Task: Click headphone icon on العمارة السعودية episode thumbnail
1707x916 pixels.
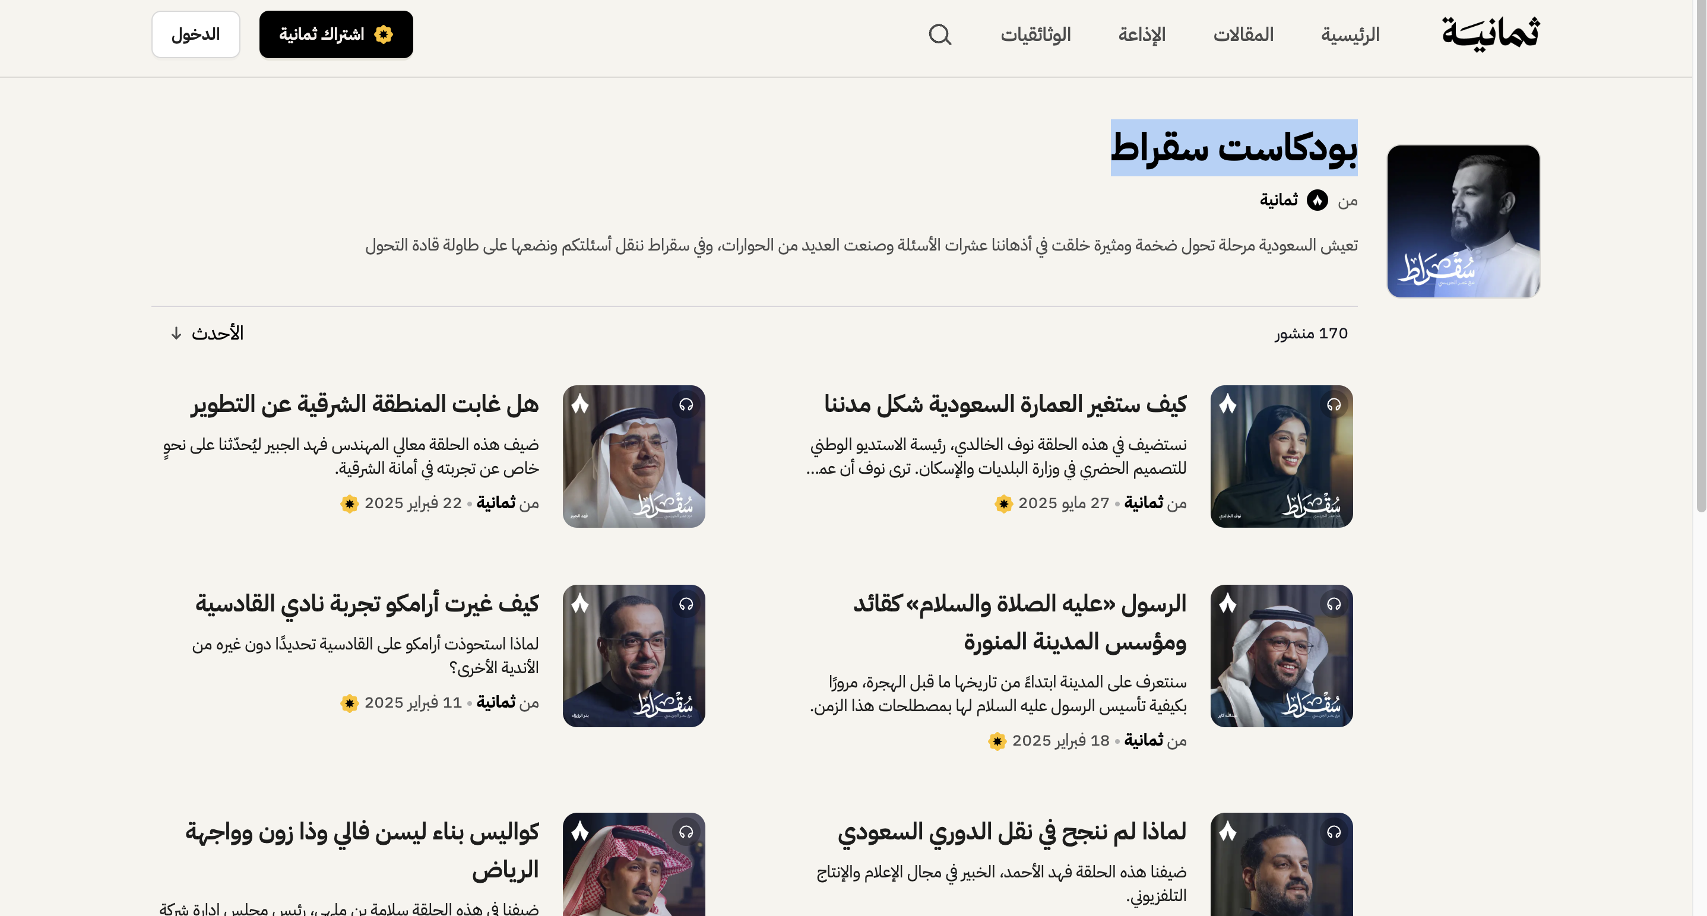Action: click(1334, 405)
